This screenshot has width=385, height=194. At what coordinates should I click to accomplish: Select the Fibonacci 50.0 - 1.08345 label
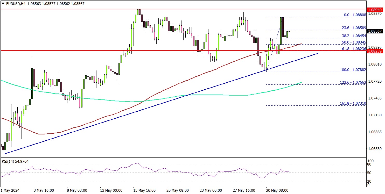(x=355, y=42)
